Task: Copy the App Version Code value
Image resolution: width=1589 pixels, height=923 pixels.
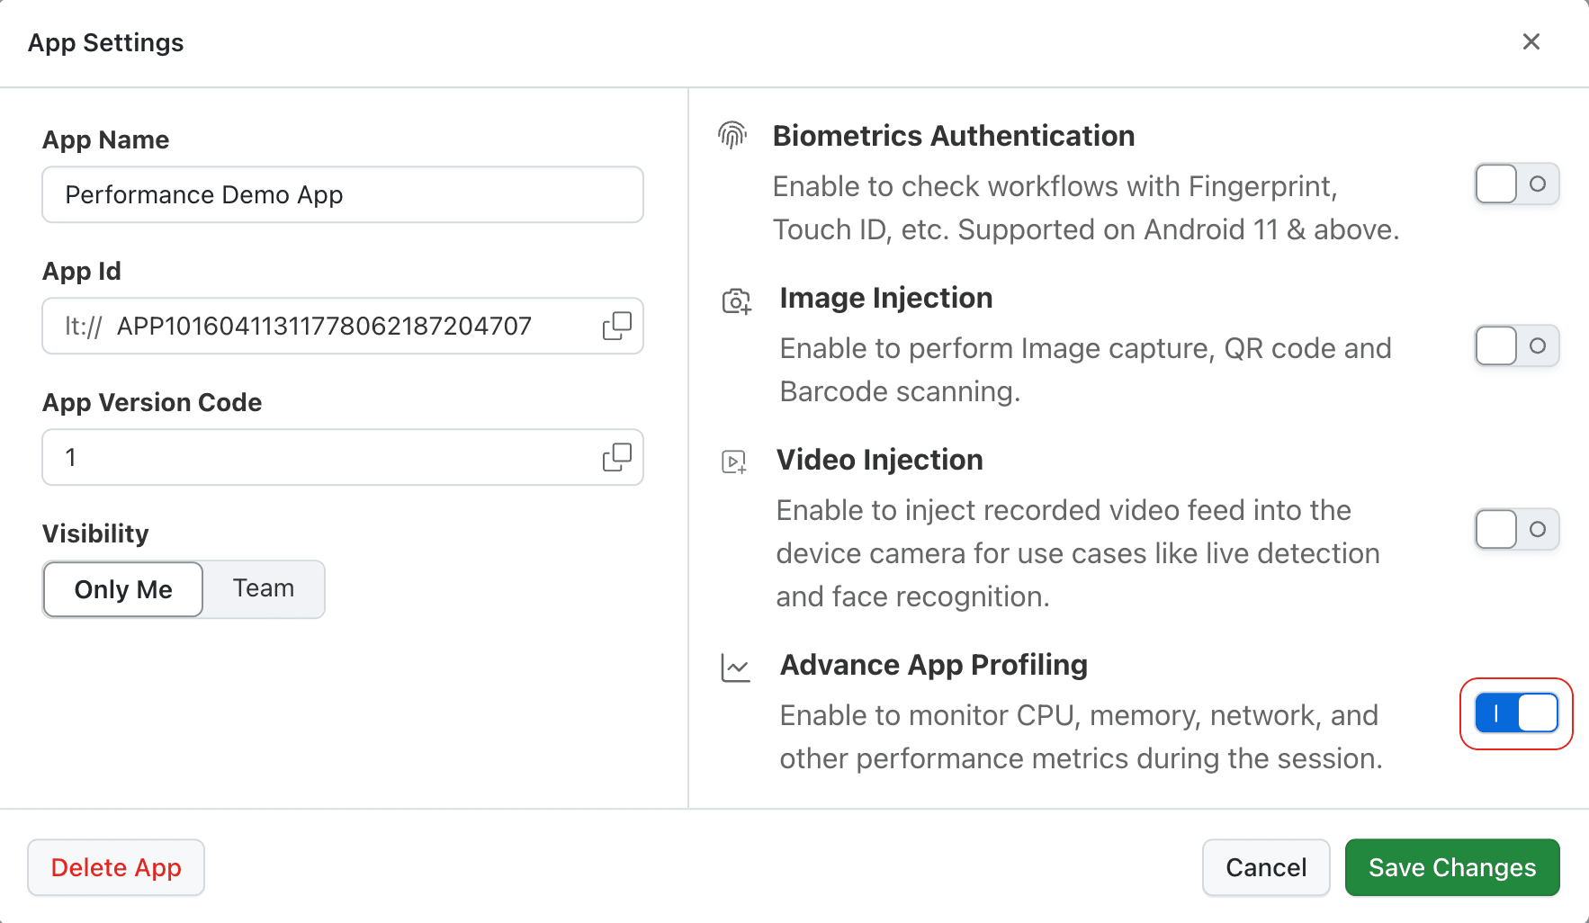Action: tap(617, 457)
